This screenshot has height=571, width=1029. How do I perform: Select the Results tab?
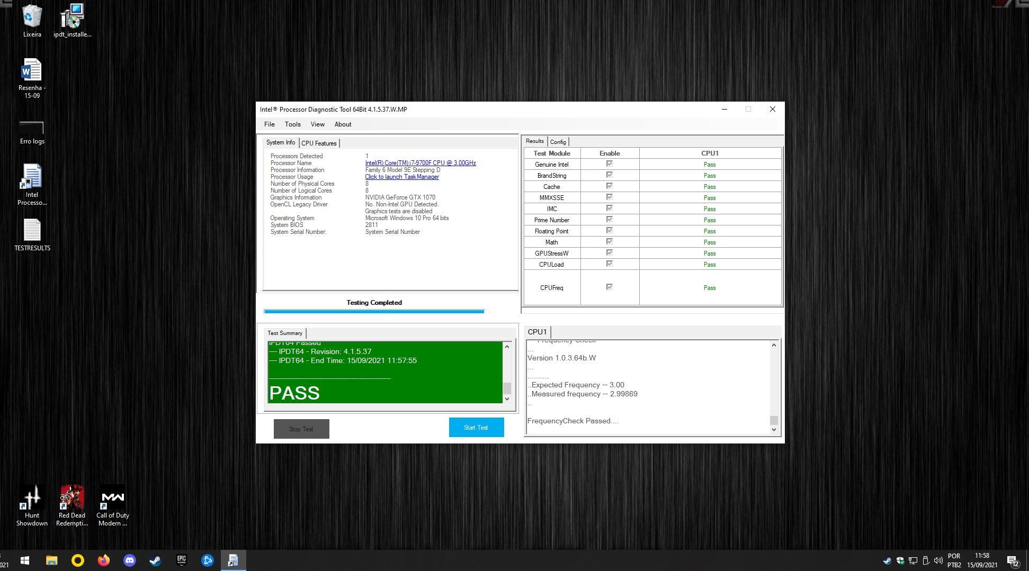coord(534,141)
